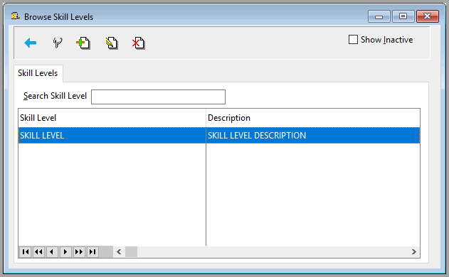Jump to the last record

[93, 252]
